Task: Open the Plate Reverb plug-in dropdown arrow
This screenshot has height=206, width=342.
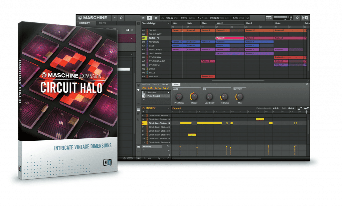Action: [168, 96]
